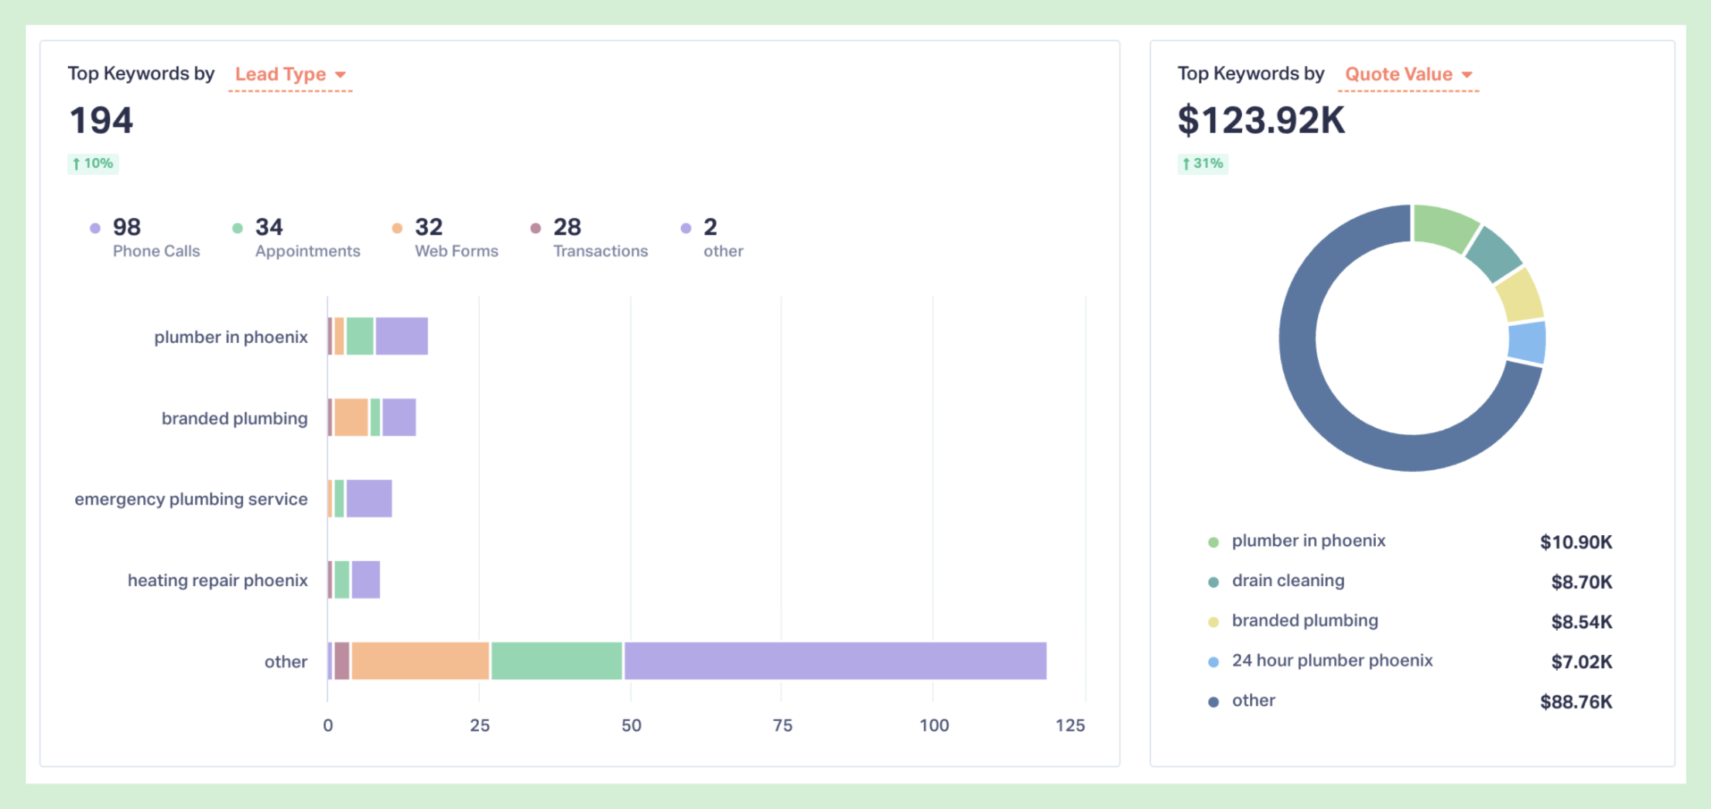Click teal dot beside drain cleaning
The width and height of the screenshot is (1711, 809).
1214,582
